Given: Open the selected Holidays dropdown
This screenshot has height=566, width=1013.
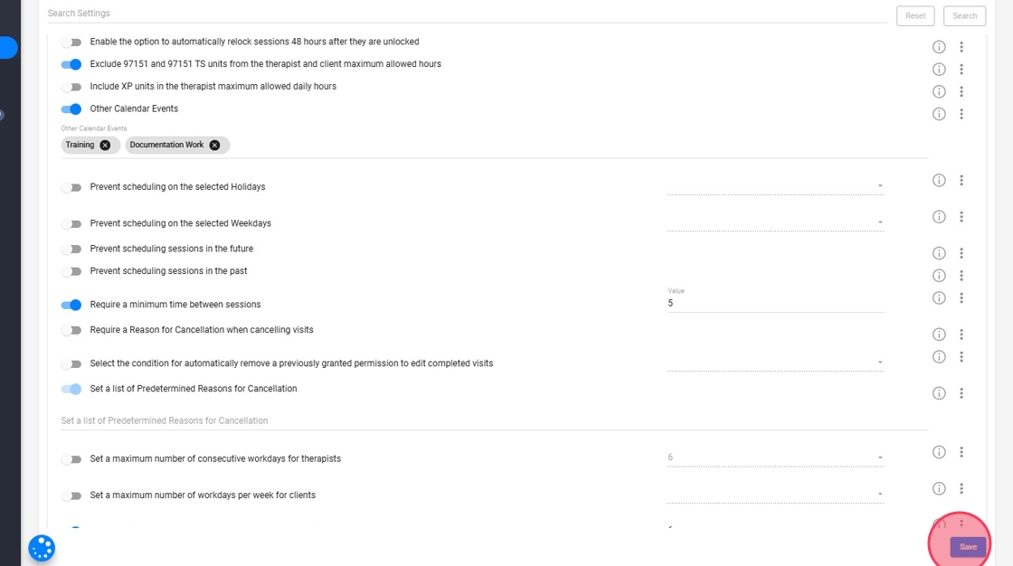Looking at the screenshot, I should click(x=775, y=186).
